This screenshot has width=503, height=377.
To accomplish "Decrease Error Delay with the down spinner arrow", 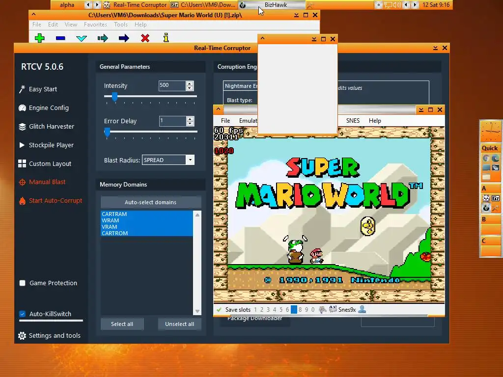I will pyautogui.click(x=190, y=123).
